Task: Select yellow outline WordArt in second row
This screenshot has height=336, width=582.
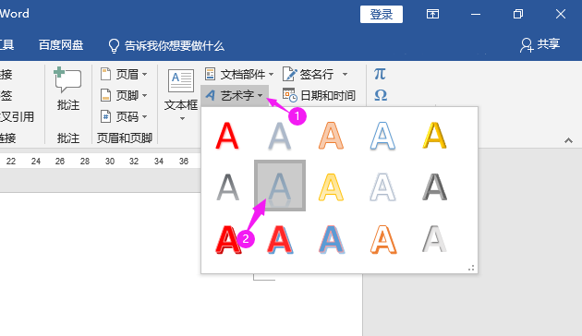Action: click(331, 187)
